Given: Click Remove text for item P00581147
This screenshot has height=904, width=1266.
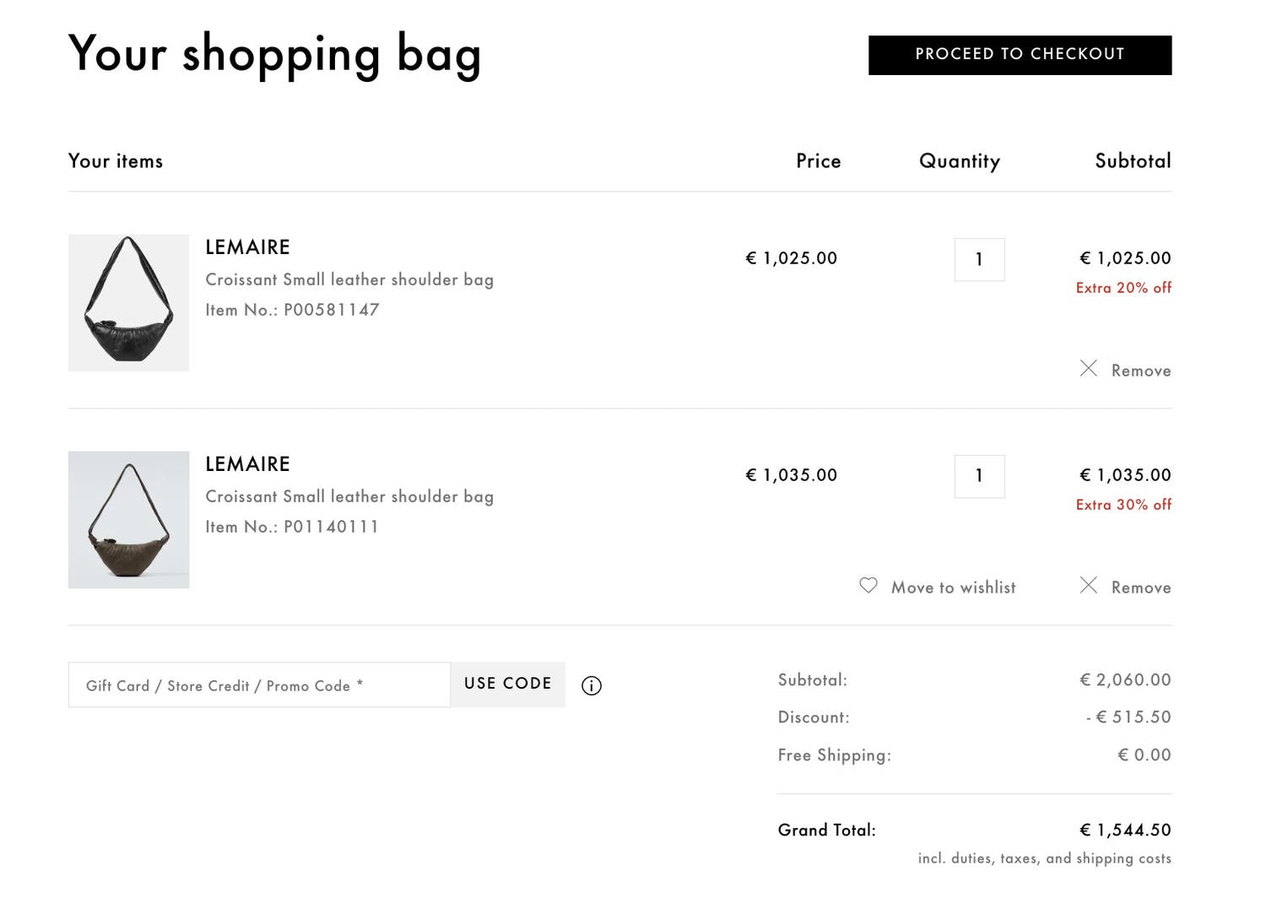Looking at the screenshot, I should (1141, 371).
